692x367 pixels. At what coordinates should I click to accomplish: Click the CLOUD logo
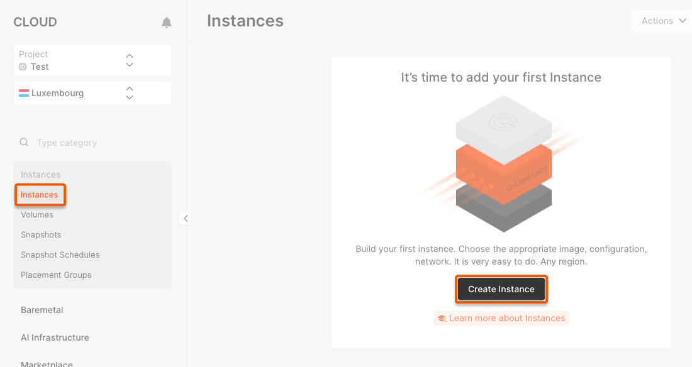point(35,21)
